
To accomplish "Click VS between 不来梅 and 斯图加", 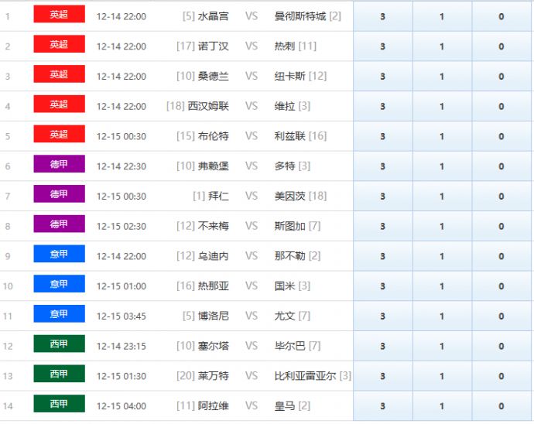I will pos(252,226).
